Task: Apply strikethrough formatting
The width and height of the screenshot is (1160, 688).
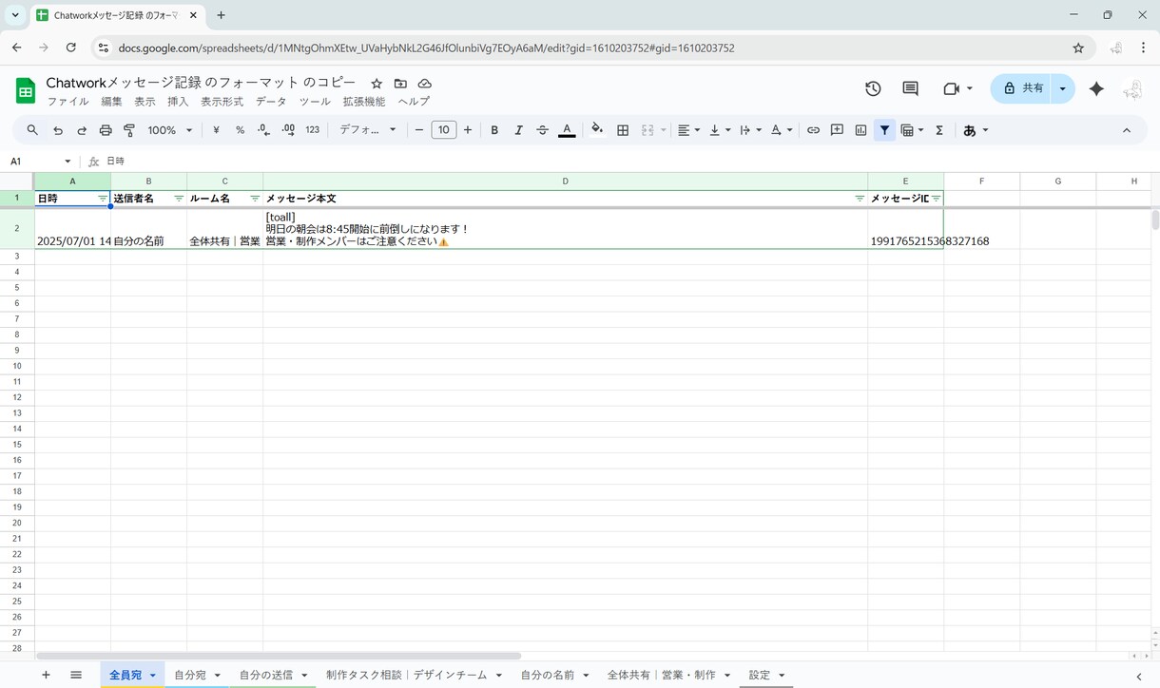Action: (x=542, y=130)
